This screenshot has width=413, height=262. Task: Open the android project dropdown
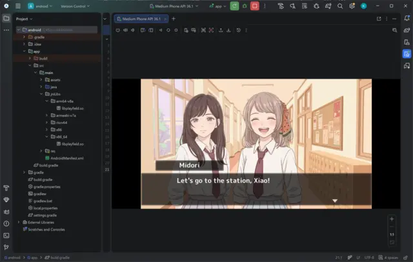coord(40,6)
